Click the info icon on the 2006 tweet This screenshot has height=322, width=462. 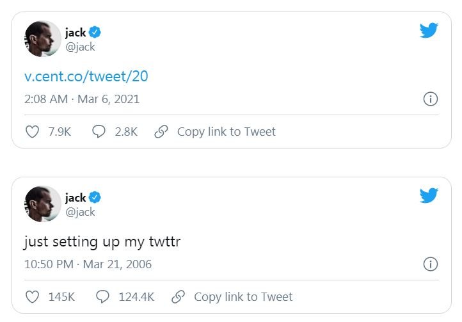pos(431,264)
